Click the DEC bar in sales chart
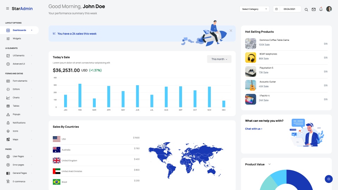338x190 pixels. point(224,104)
